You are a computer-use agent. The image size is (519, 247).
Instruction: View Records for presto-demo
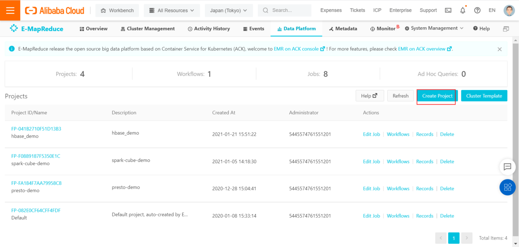[x=425, y=188]
